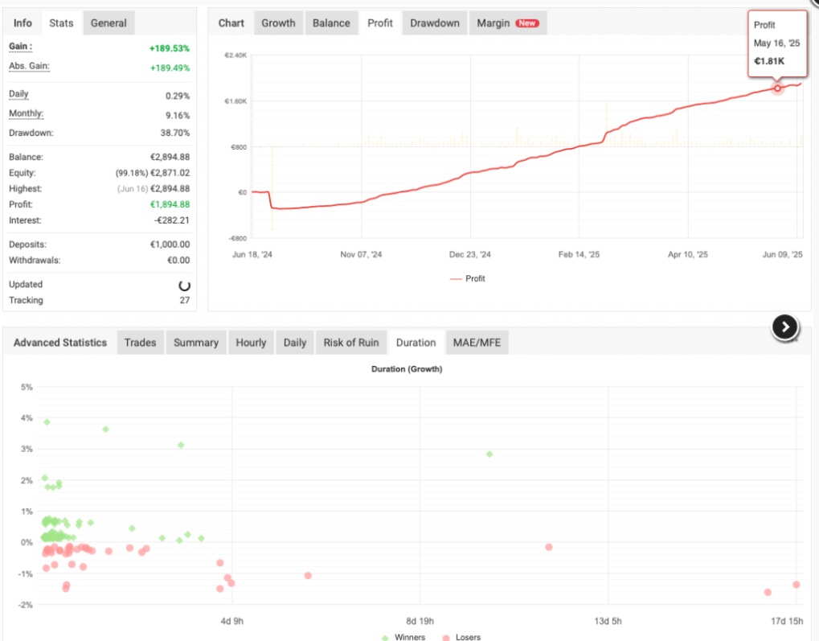Click the black circular next-arrow button
The height and width of the screenshot is (641, 819).
point(785,327)
